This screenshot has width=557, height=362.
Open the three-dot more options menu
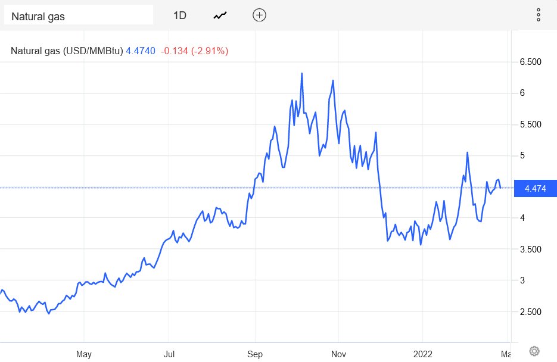539,15
